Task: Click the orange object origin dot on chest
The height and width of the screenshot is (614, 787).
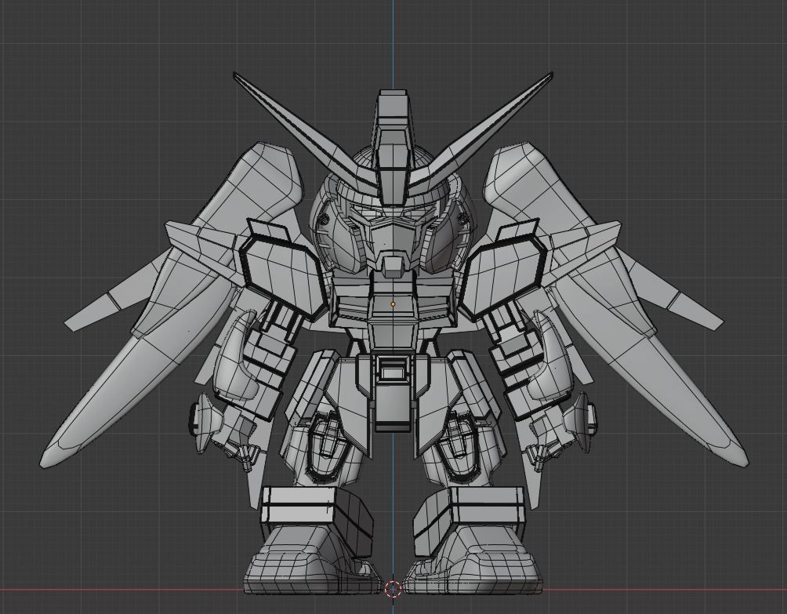Action: click(x=393, y=304)
